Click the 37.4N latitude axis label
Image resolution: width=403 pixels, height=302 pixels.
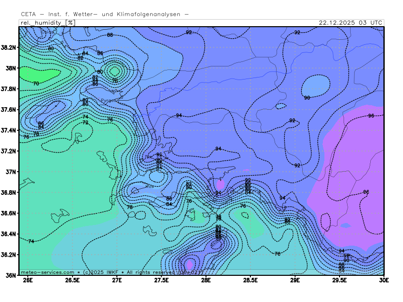coord(9,130)
